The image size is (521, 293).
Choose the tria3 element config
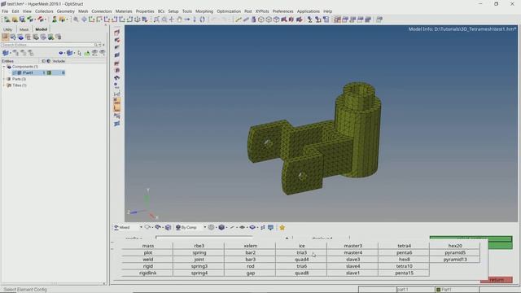coord(301,253)
